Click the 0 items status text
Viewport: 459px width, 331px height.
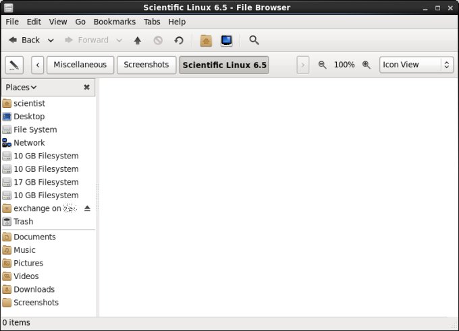pyautogui.click(x=16, y=322)
